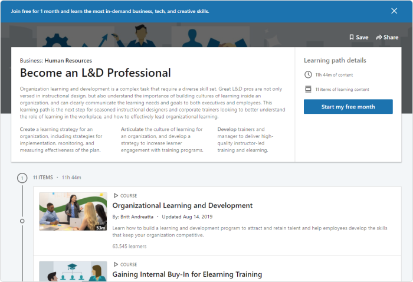Click the Save bookmark icon
This screenshot has width=413, height=282.
[x=352, y=37]
